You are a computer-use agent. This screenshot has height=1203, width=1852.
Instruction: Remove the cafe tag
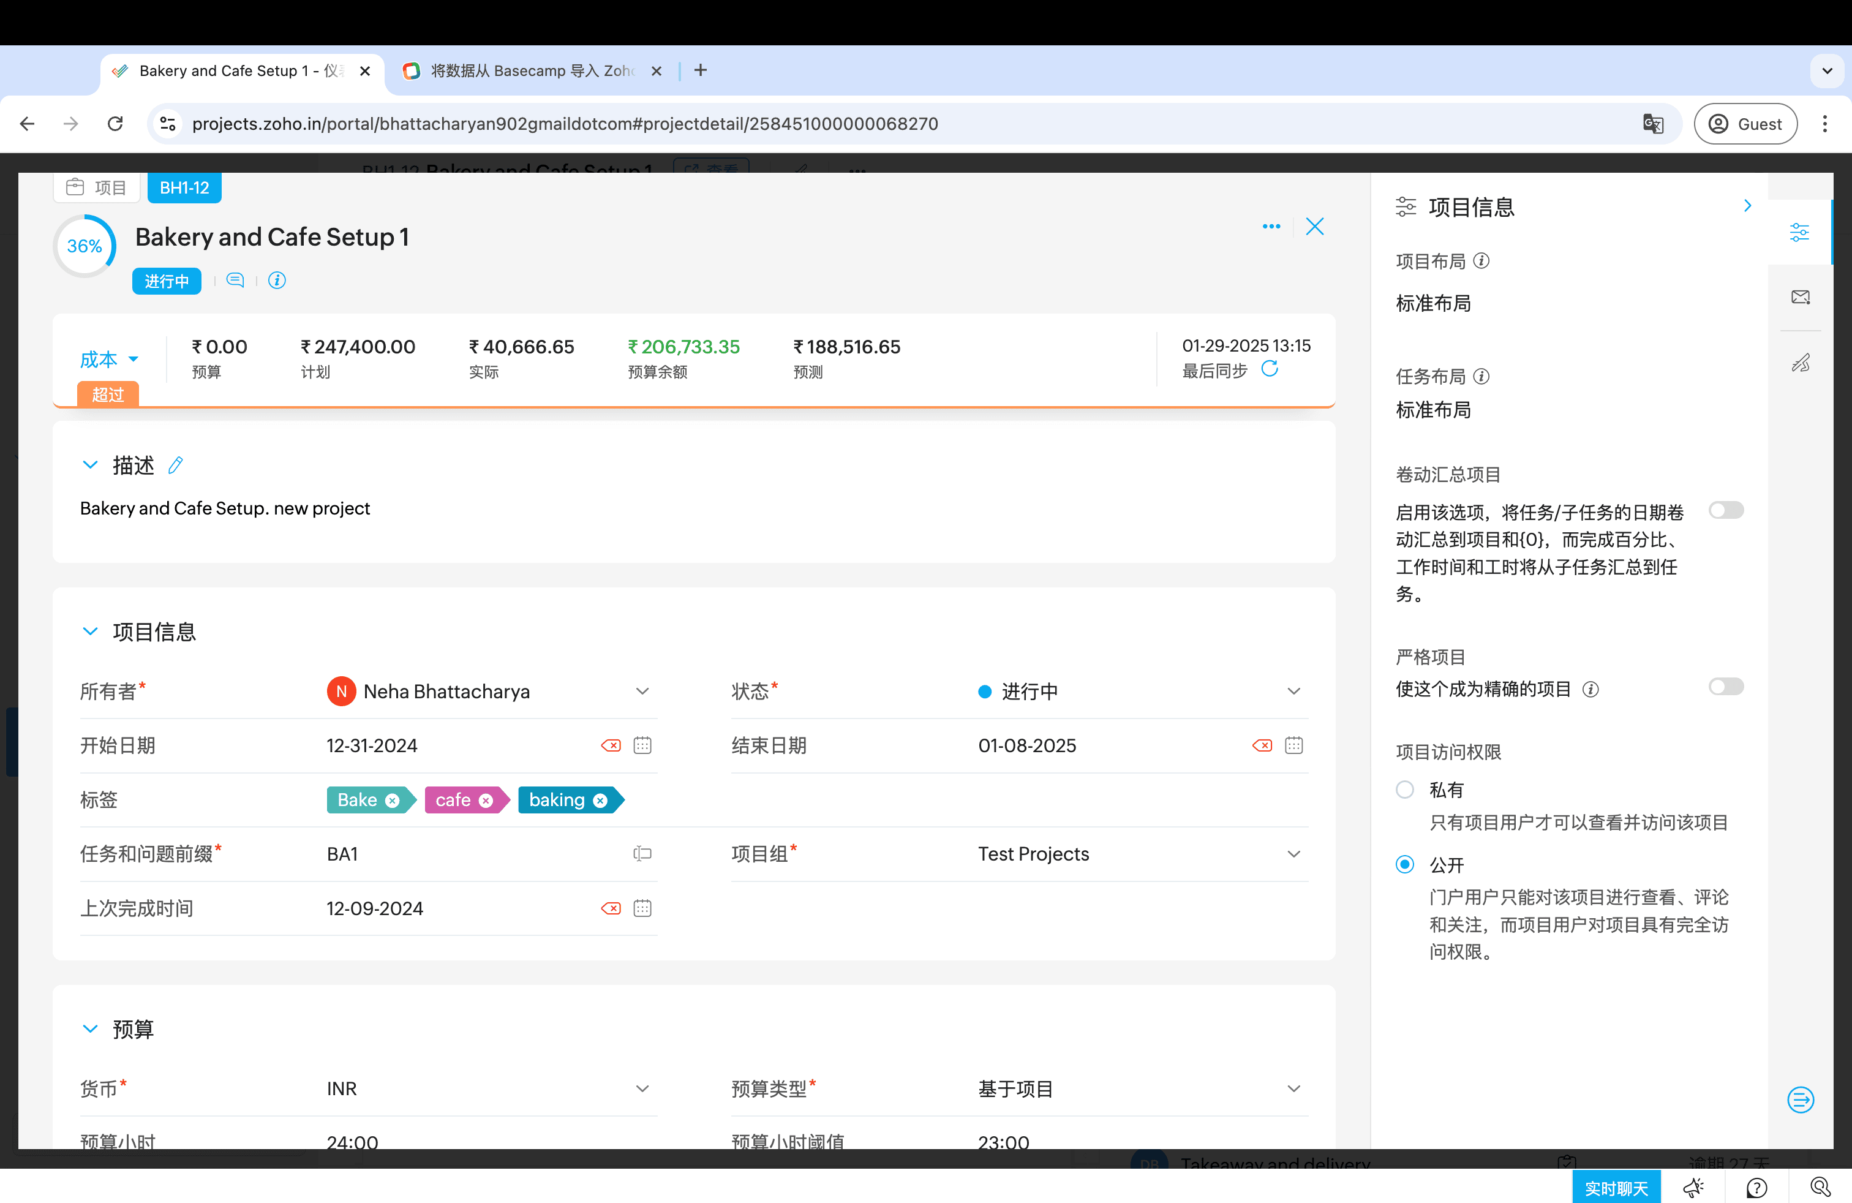pyautogui.click(x=486, y=801)
